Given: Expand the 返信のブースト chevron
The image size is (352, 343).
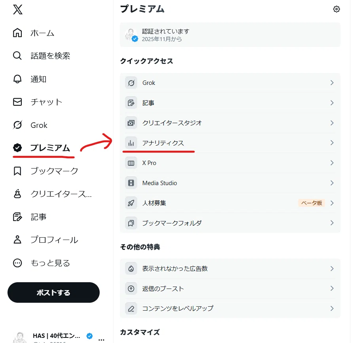Looking at the screenshot, I should coord(332,289).
